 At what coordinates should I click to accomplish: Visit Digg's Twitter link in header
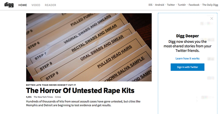tap(171, 5)
